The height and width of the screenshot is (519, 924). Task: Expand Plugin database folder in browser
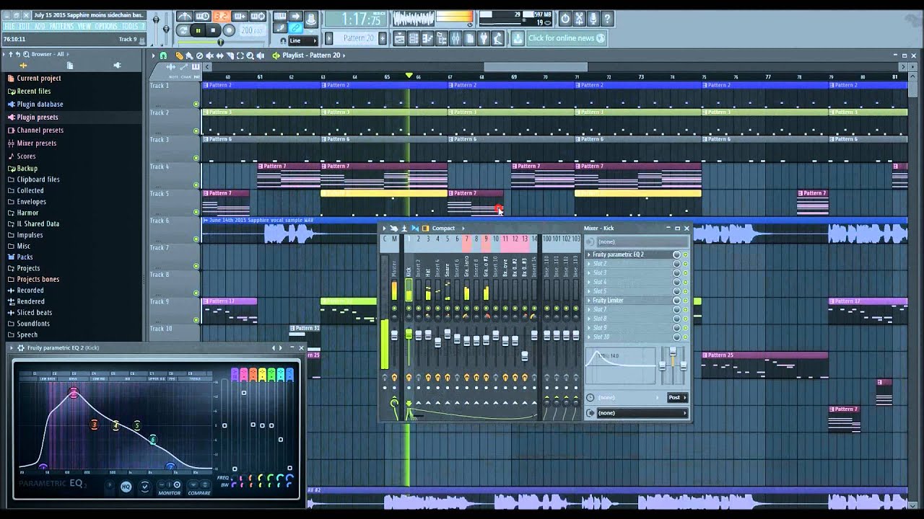coord(40,105)
